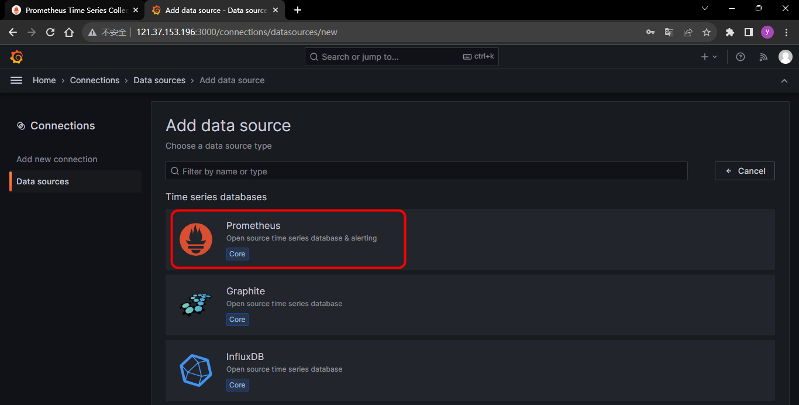This screenshot has height=405, width=799.
Task: Collapse the top bar with chevron
Action: point(784,81)
